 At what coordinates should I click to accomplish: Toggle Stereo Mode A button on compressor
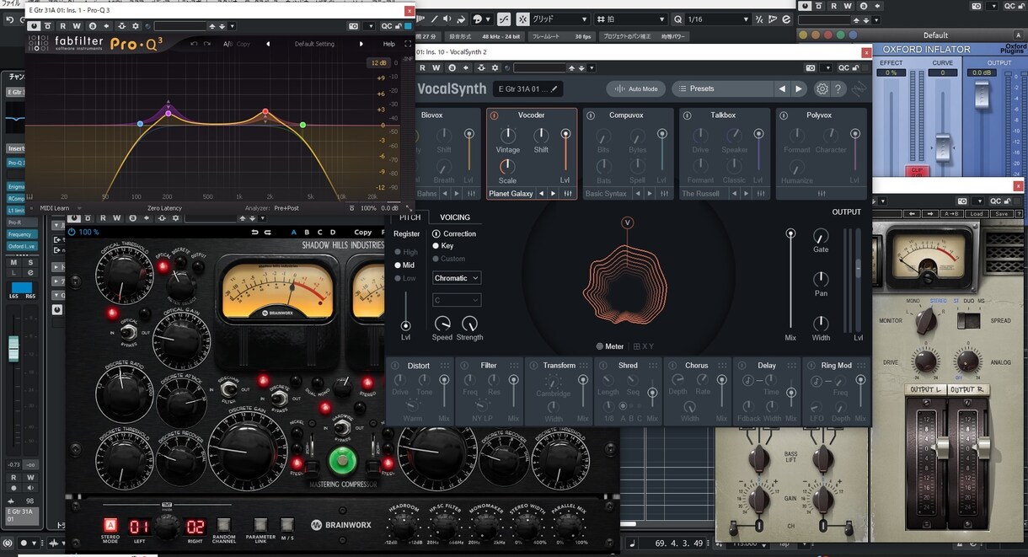(110, 526)
